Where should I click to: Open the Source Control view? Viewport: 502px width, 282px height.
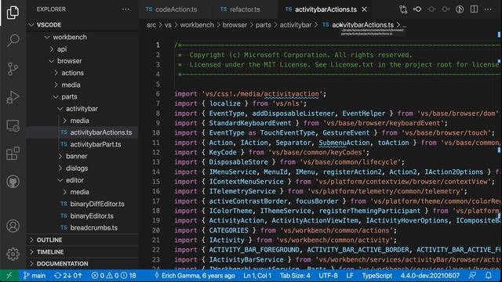(x=13, y=69)
